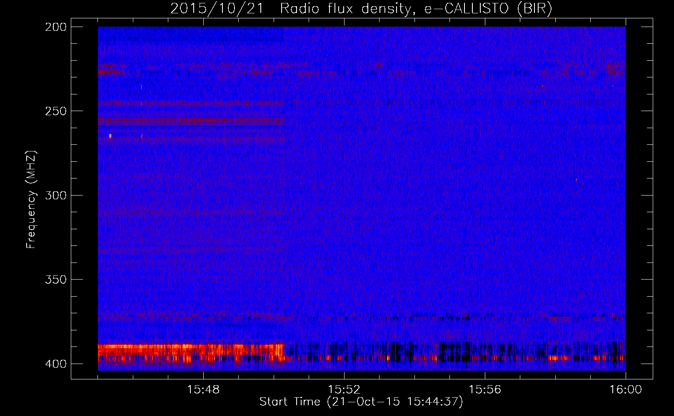Viewport: 674px width, 416px height.
Task: Click the bright red emission band before 15:50 near 395 MHz
Action: (191, 352)
